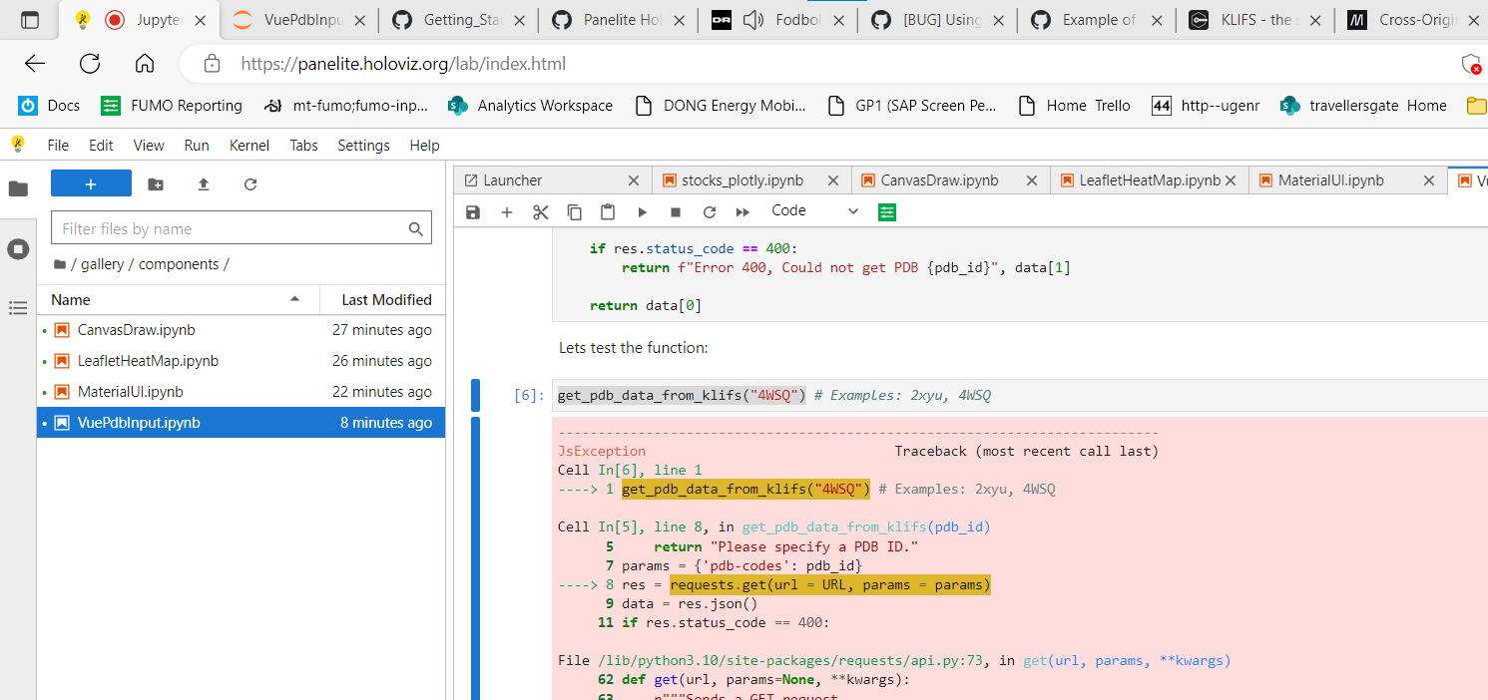The image size is (1488, 700).
Task: Select CanvasDraw.ipynb in file list
Action: pyautogui.click(x=241, y=330)
